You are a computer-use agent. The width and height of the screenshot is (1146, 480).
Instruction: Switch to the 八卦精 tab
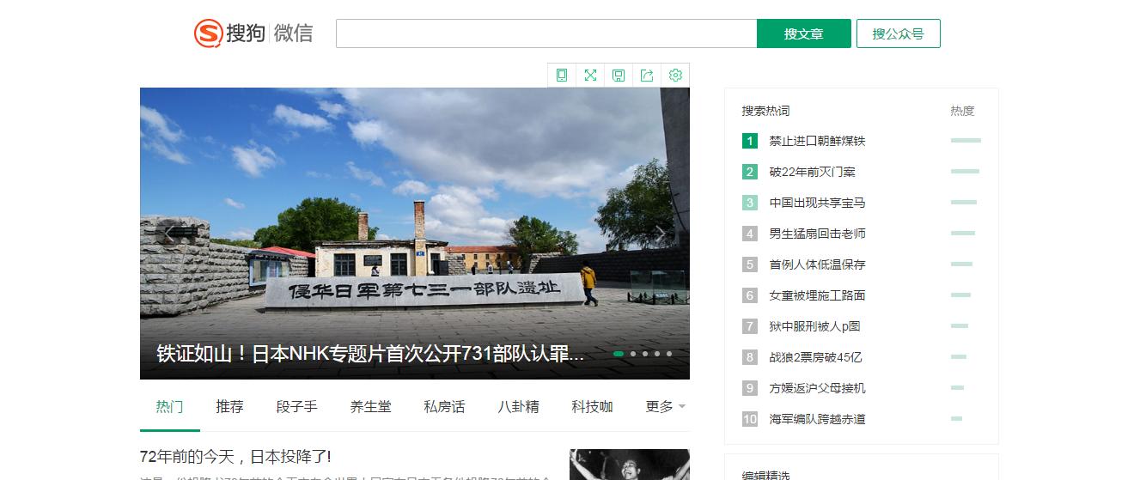519,406
